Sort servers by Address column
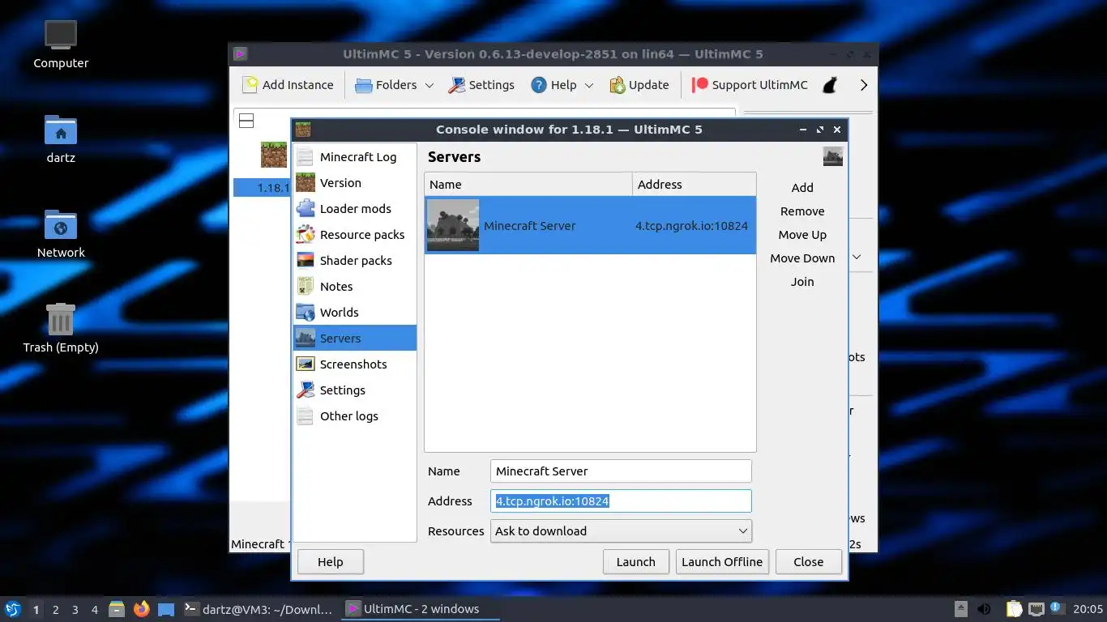 tap(694, 185)
